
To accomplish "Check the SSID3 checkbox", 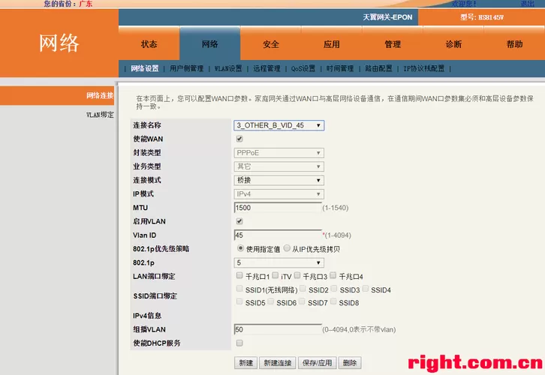I will [x=334, y=289].
